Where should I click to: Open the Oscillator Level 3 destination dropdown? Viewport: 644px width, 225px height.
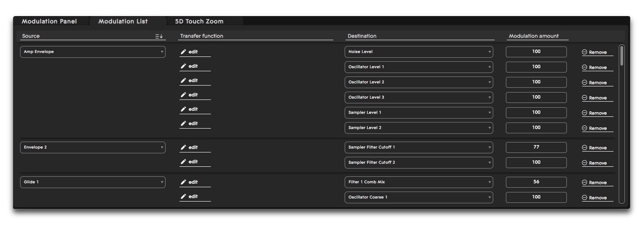coord(419,97)
